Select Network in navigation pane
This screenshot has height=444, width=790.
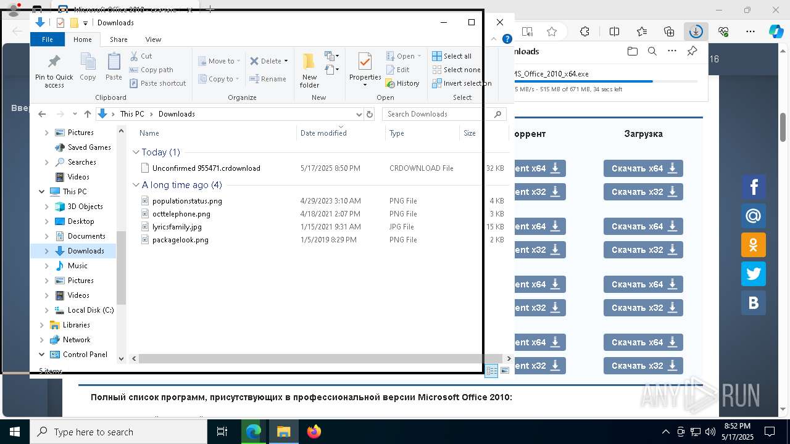(77, 340)
